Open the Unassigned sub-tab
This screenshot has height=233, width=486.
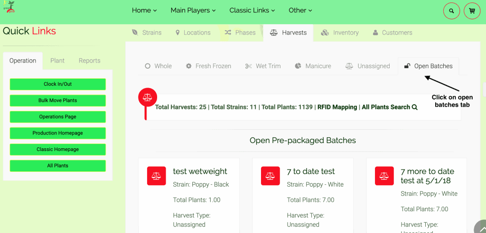tap(368, 66)
